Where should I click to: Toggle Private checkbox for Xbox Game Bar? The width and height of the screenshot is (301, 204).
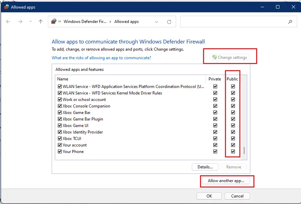(215, 113)
